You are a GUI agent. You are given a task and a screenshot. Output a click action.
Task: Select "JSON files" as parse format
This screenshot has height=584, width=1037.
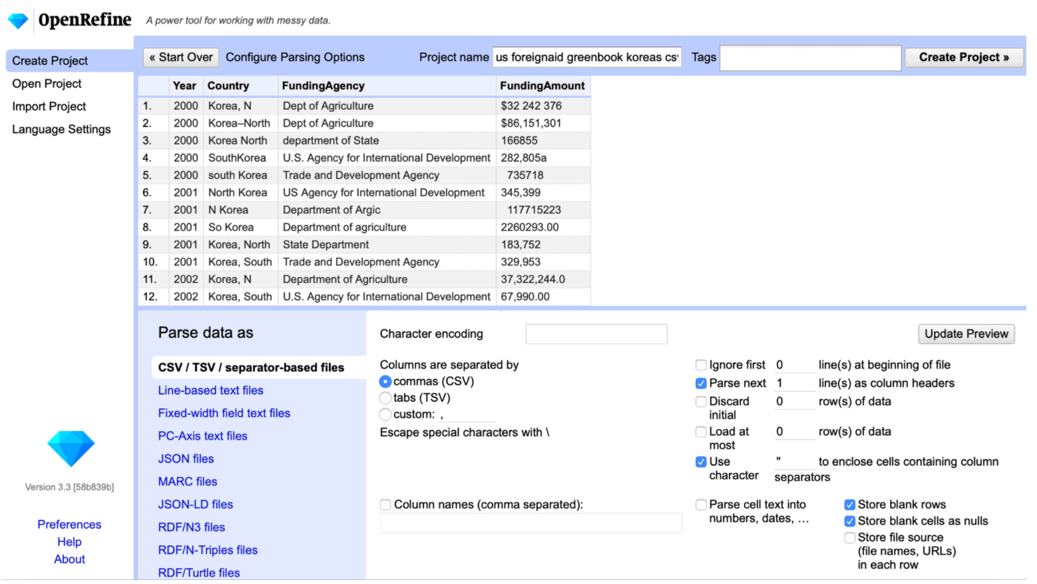coord(186,459)
